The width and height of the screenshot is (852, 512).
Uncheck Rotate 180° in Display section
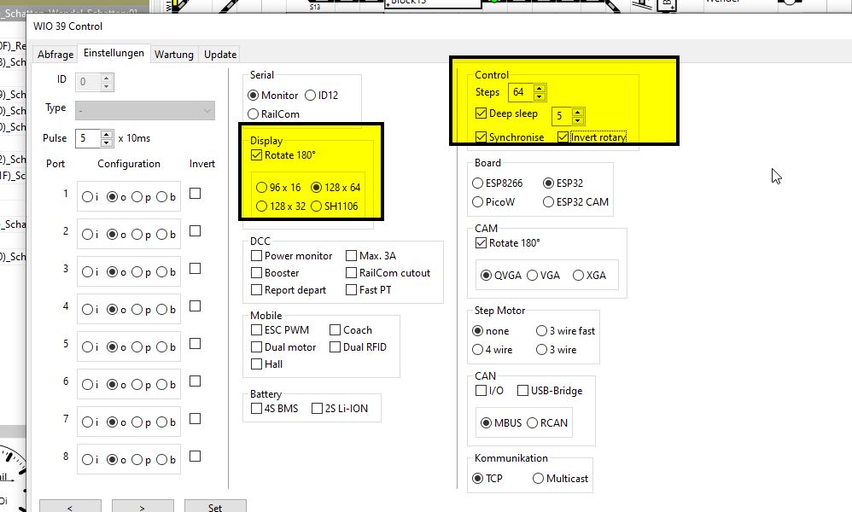coord(258,155)
